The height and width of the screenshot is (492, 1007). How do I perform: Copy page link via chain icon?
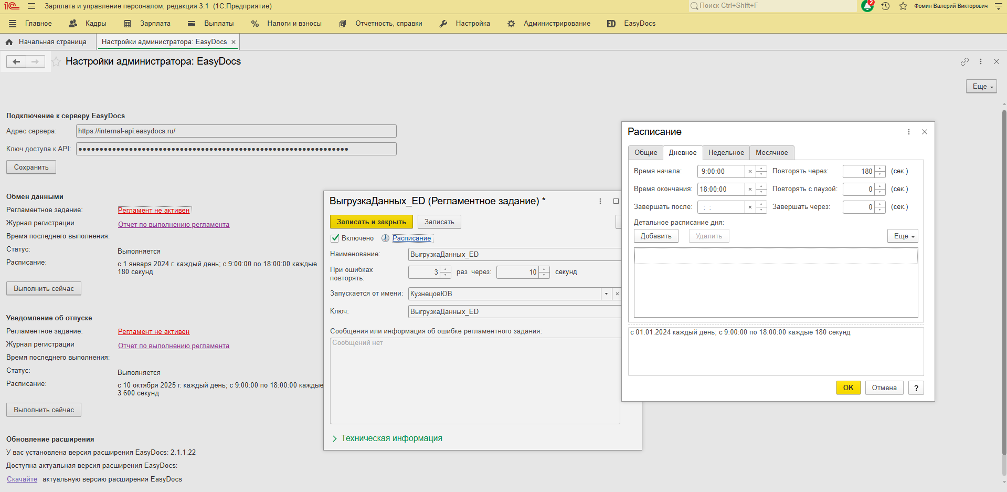click(x=964, y=61)
